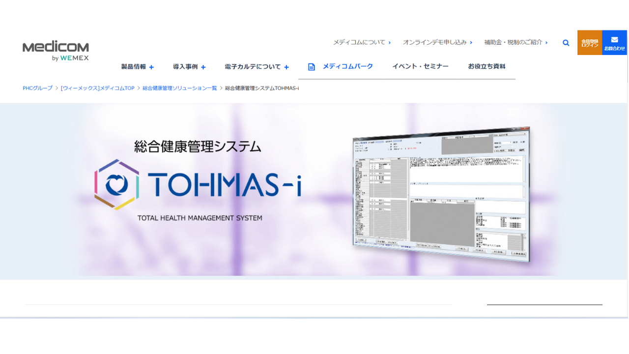Screen dimensions: 629x354
Task: Go to [ウィーメックス]メディコムTOP breadcrumb
Action: pyautogui.click(x=97, y=88)
